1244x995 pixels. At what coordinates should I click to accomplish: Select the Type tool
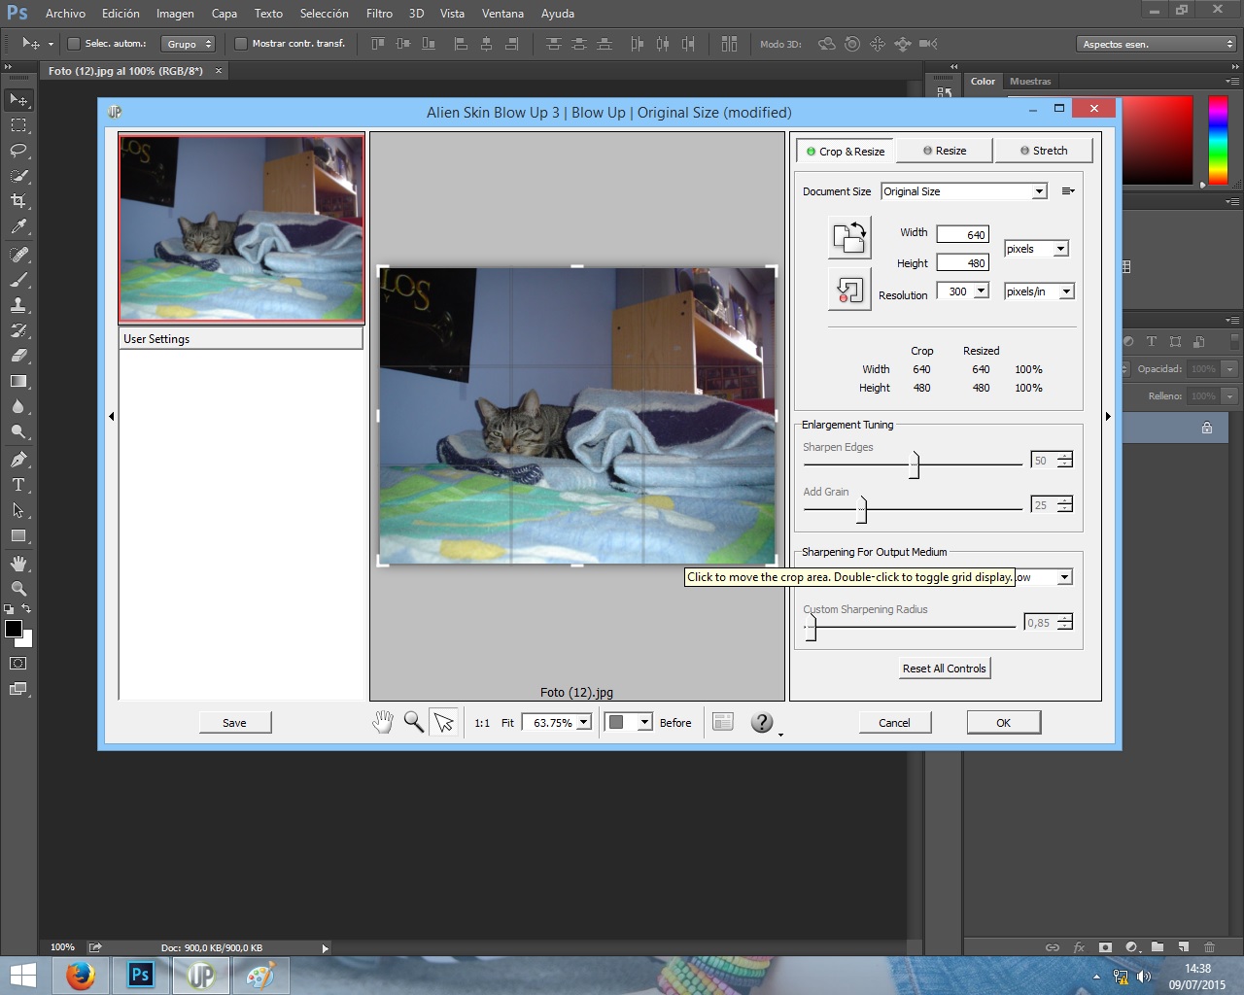(18, 485)
